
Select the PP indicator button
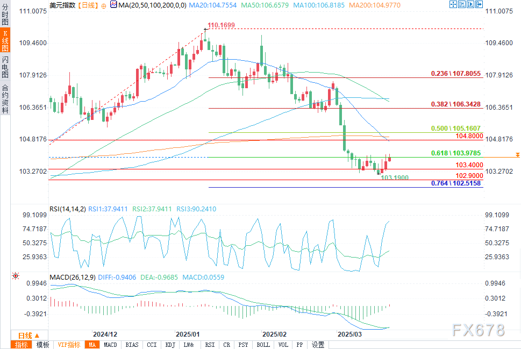[299, 345]
